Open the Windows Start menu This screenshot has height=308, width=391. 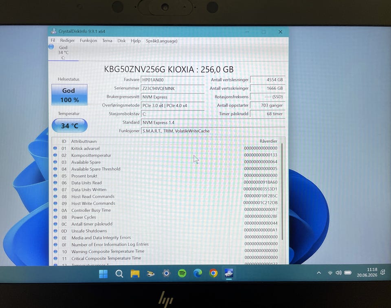click(x=103, y=274)
